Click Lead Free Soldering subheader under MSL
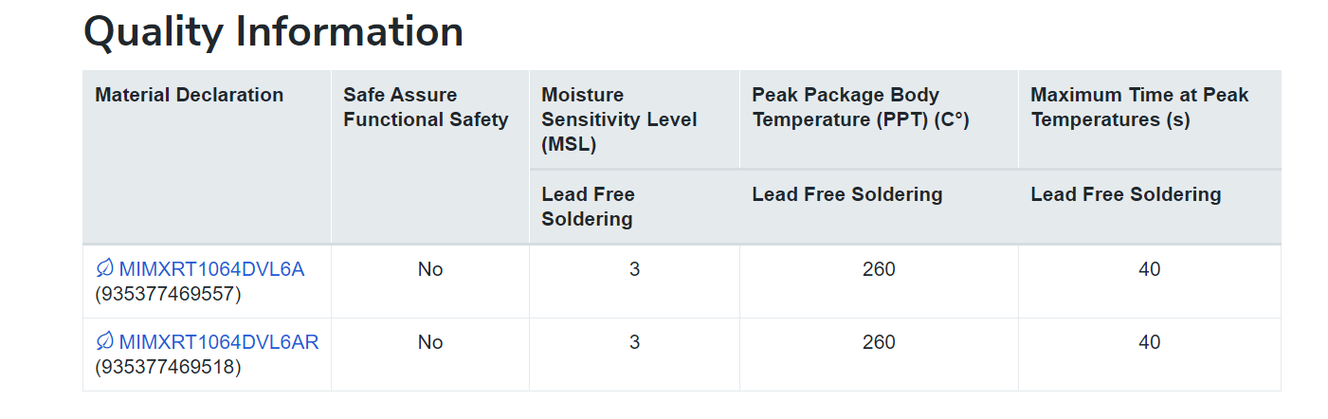 pos(588,207)
